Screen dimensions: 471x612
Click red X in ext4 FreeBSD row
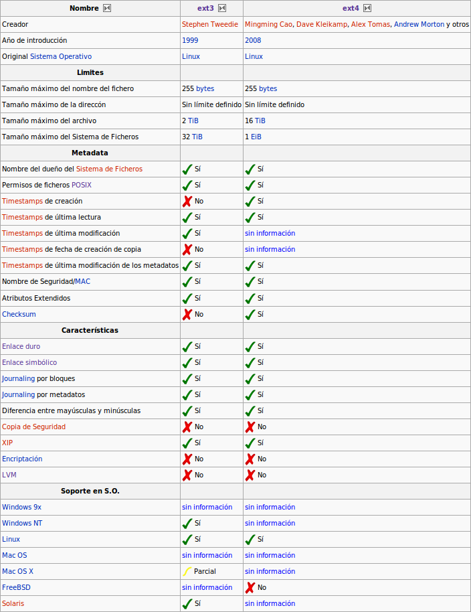click(x=250, y=587)
